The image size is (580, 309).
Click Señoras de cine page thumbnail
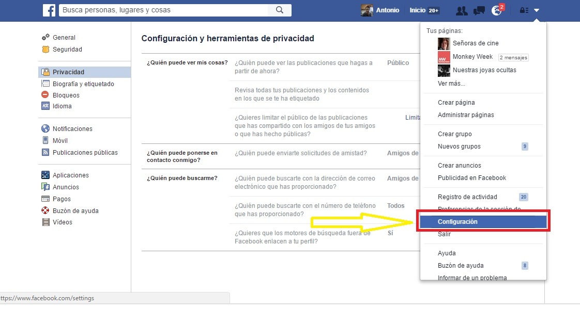(444, 43)
